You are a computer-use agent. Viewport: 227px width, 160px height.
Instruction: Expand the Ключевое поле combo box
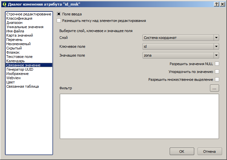(181, 46)
